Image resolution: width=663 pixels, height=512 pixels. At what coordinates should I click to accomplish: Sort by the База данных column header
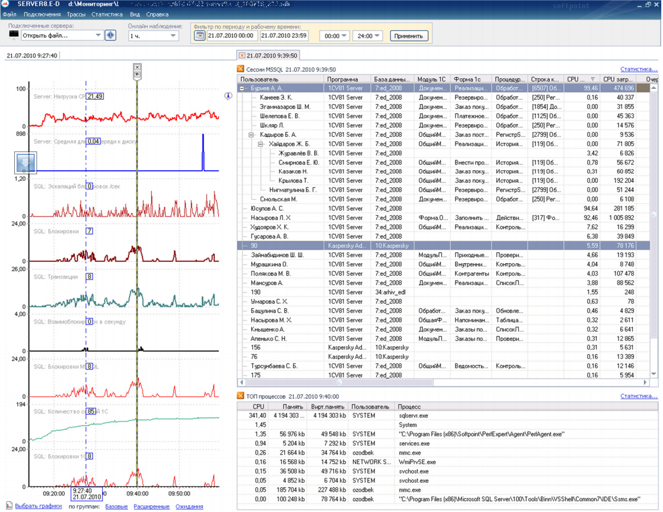coord(392,79)
